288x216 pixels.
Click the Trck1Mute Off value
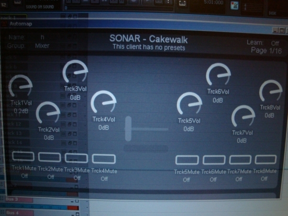[x=25, y=176]
